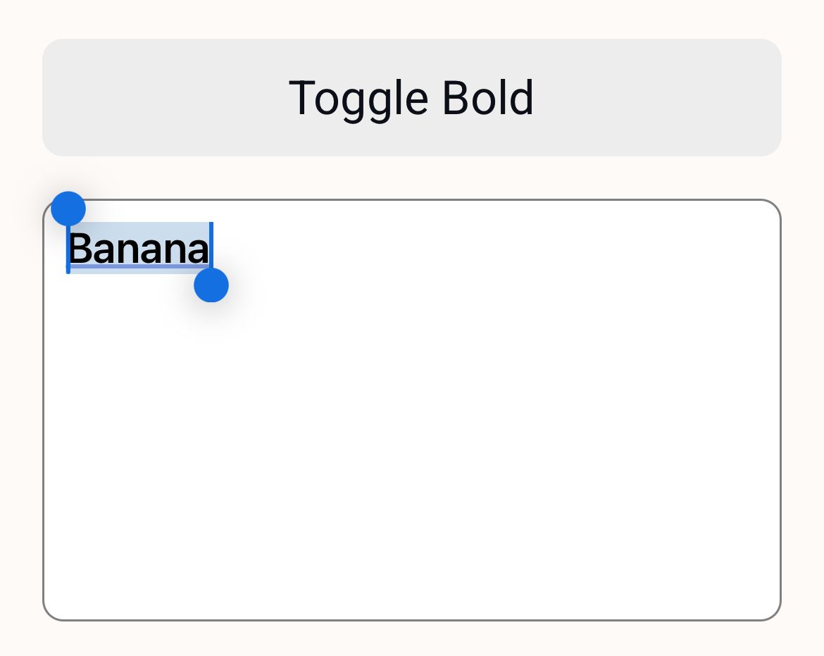The height and width of the screenshot is (656, 824).
Task: Click the bottom-left corner inside the editor
Action: (x=60, y=605)
